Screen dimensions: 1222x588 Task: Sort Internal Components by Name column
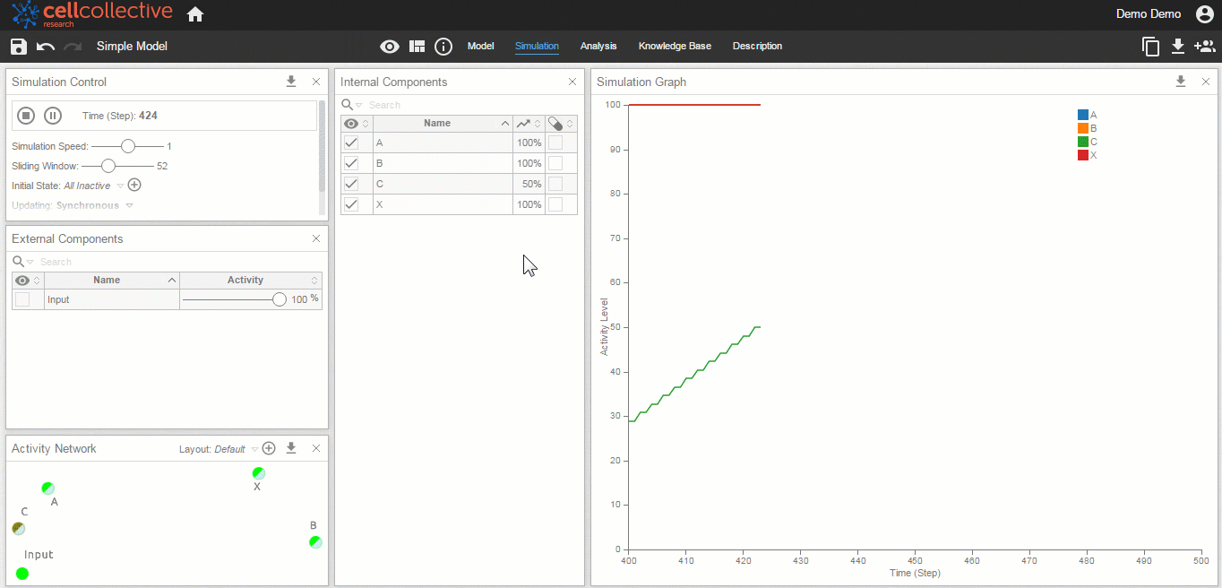pos(437,123)
